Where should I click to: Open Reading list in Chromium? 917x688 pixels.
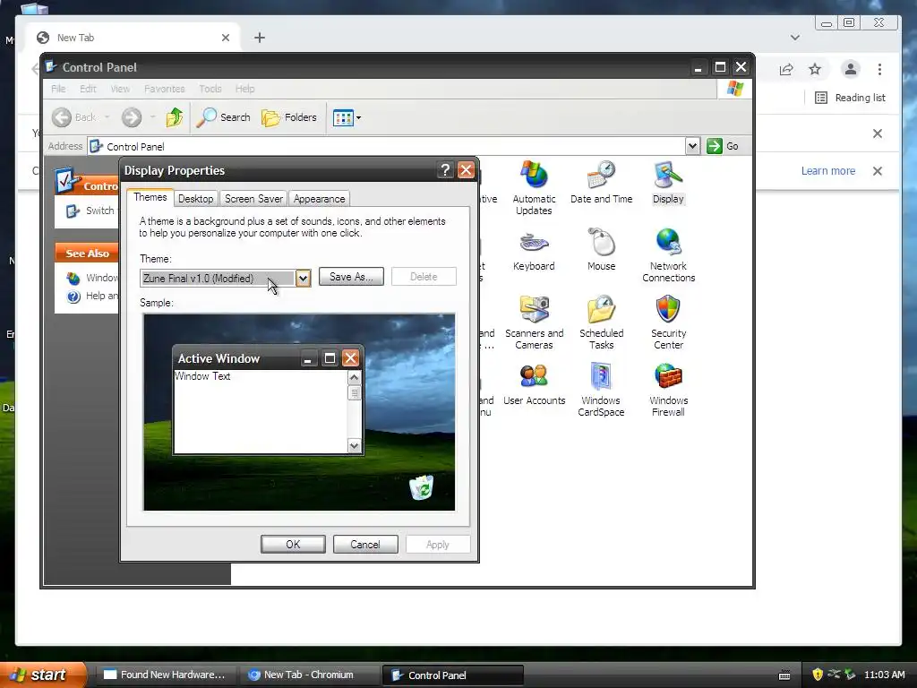coord(851,98)
